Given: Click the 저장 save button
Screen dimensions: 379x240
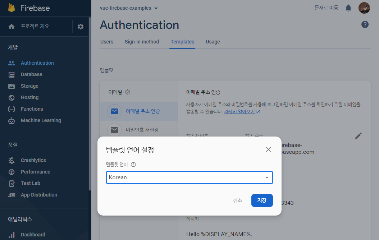Looking at the screenshot, I should [262, 200].
